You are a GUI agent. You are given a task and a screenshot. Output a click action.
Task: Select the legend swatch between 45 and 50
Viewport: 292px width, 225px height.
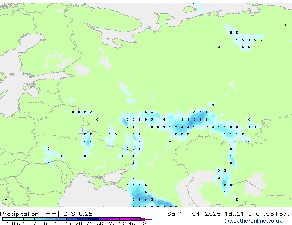[135, 219]
